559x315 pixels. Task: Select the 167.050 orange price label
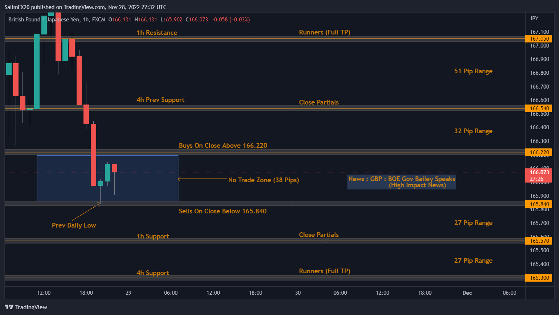pyautogui.click(x=539, y=39)
